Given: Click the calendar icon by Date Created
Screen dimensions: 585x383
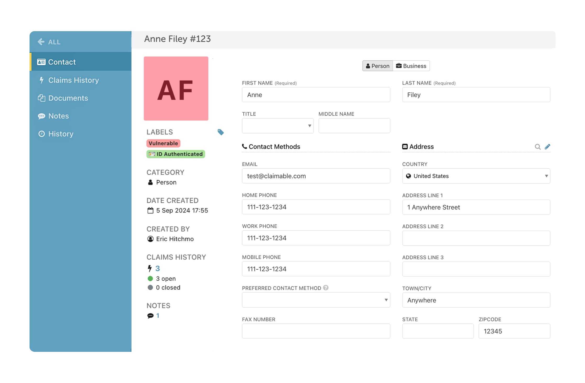Looking at the screenshot, I should click(150, 210).
